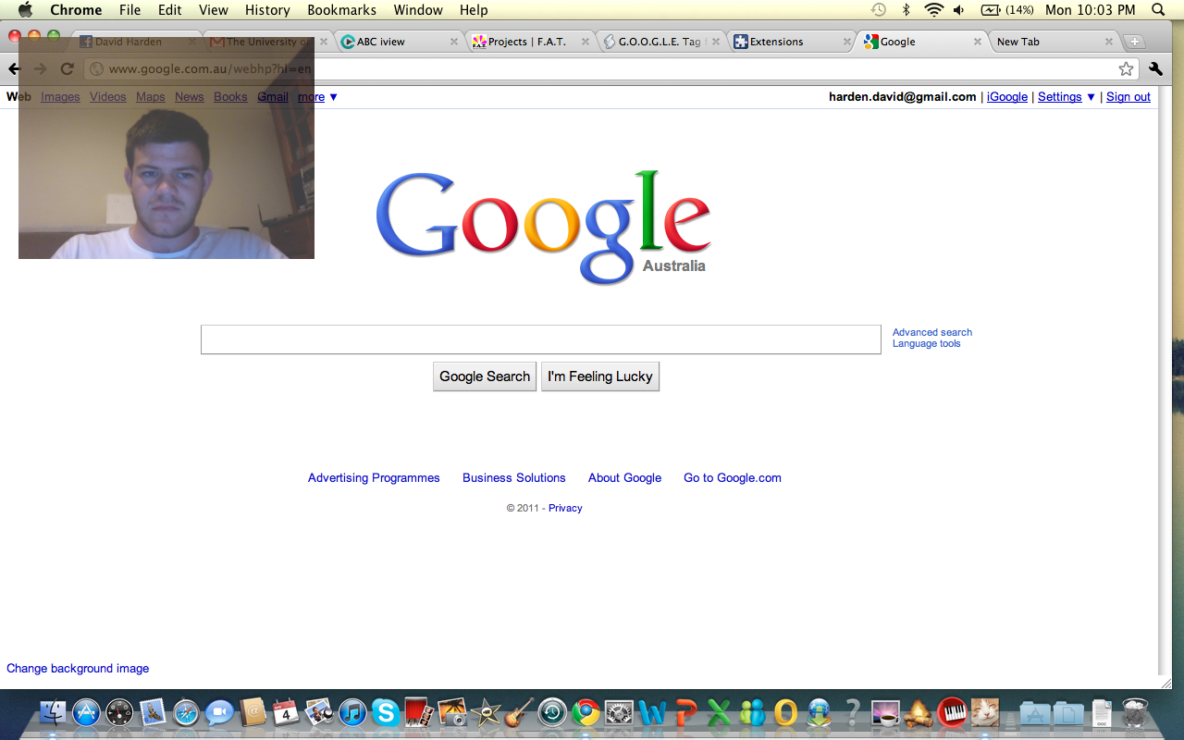The width and height of the screenshot is (1184, 740).
Task: Open the Bookmarks menu
Action: pos(341,10)
